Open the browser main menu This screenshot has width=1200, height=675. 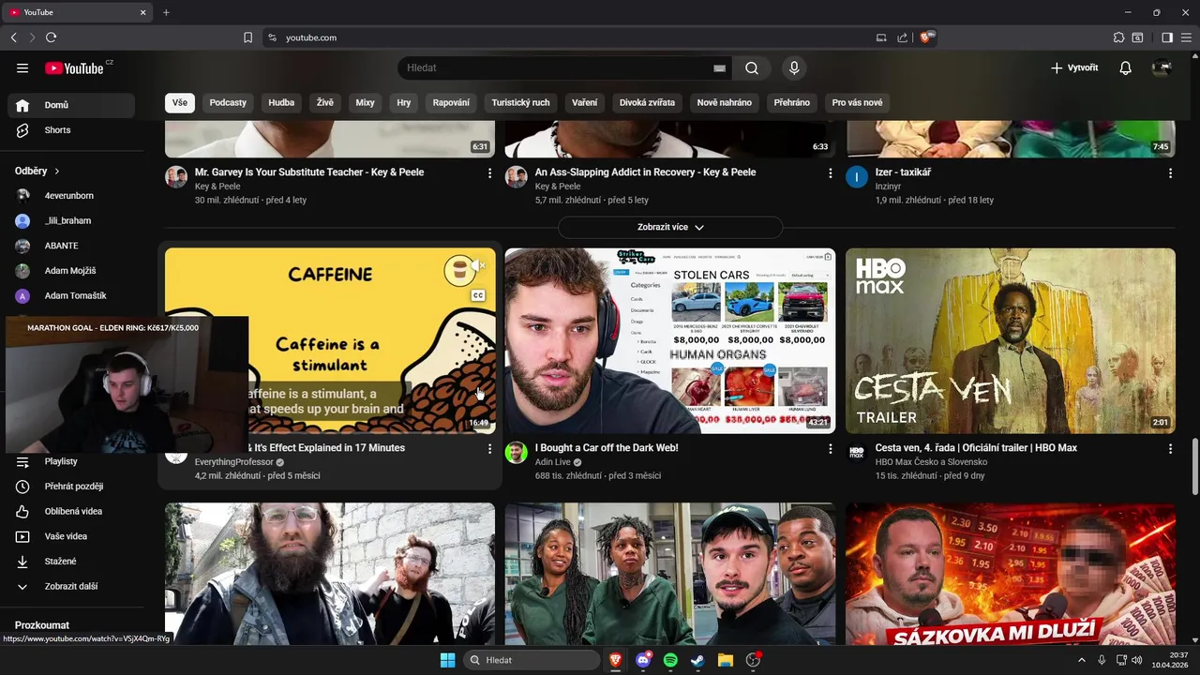point(1186,37)
